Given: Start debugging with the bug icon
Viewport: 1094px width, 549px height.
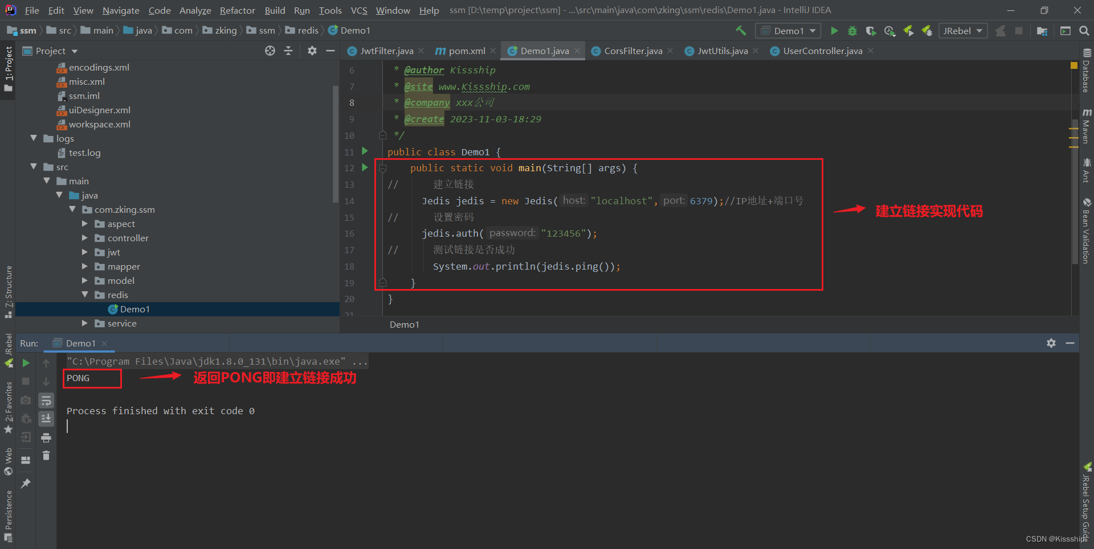Looking at the screenshot, I should [852, 31].
